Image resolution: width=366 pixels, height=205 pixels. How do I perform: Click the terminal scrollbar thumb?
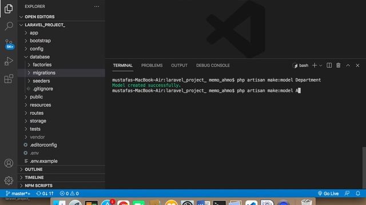point(364,167)
